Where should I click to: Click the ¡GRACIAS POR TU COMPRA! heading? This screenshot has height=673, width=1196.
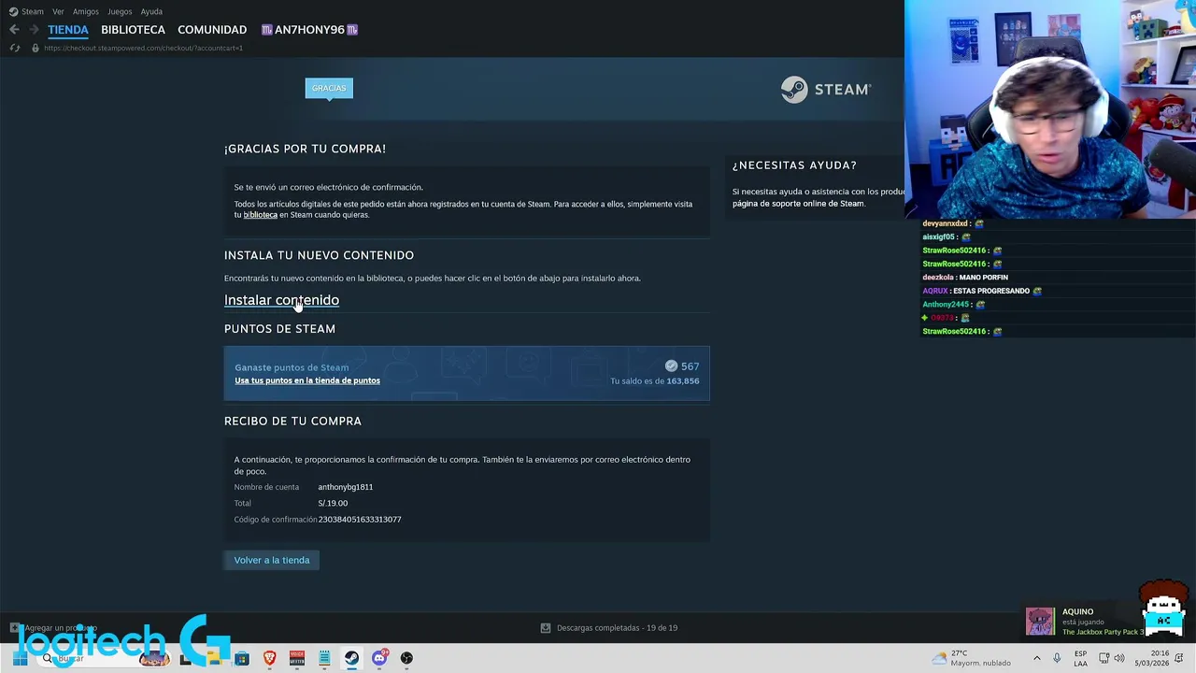305,149
